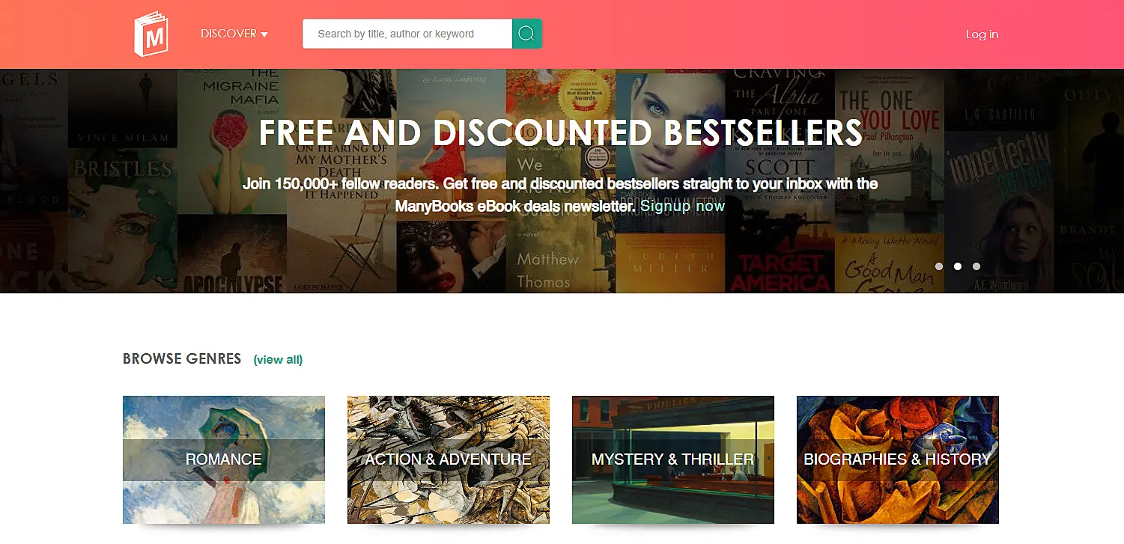Click the ManyBooks logo icon

tap(151, 34)
